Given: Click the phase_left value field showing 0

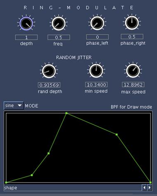Looking at the screenshot, I should pos(98,37).
